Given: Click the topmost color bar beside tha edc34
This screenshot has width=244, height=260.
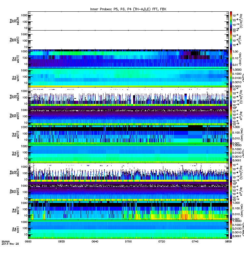Looking at the screenshot, I should 231,21.
